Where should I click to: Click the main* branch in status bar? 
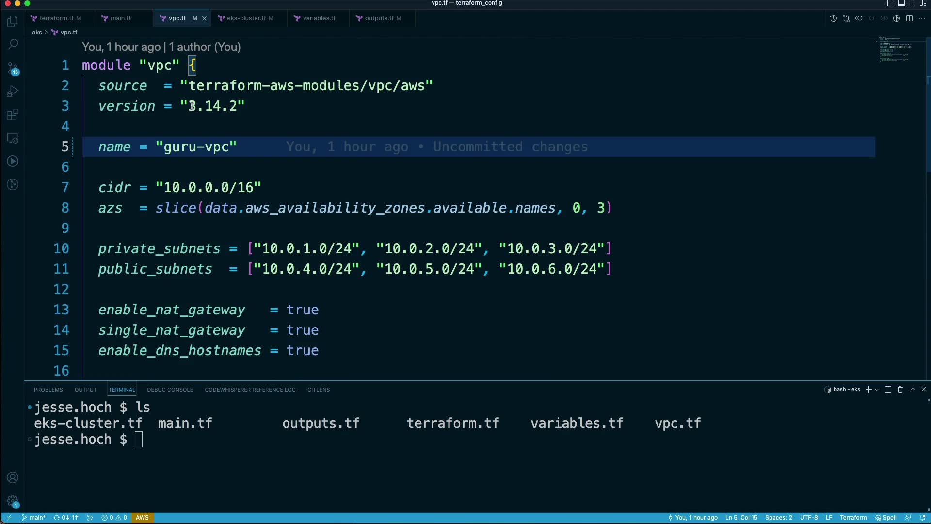point(33,518)
